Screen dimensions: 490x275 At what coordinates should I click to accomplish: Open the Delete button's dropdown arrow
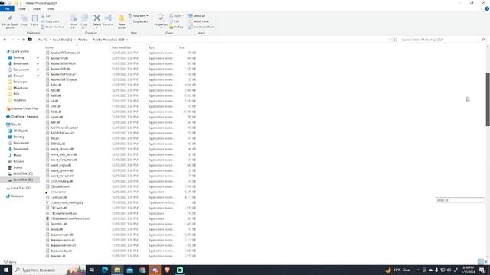(x=97, y=27)
